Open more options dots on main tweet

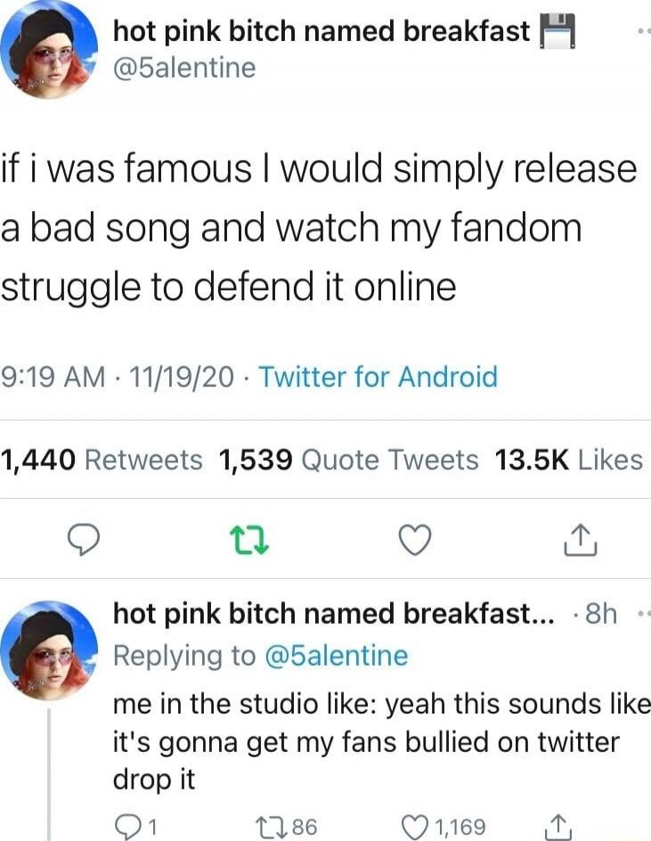click(x=645, y=33)
